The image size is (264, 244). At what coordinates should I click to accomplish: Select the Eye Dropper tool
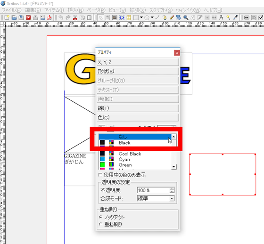(x=235, y=17)
